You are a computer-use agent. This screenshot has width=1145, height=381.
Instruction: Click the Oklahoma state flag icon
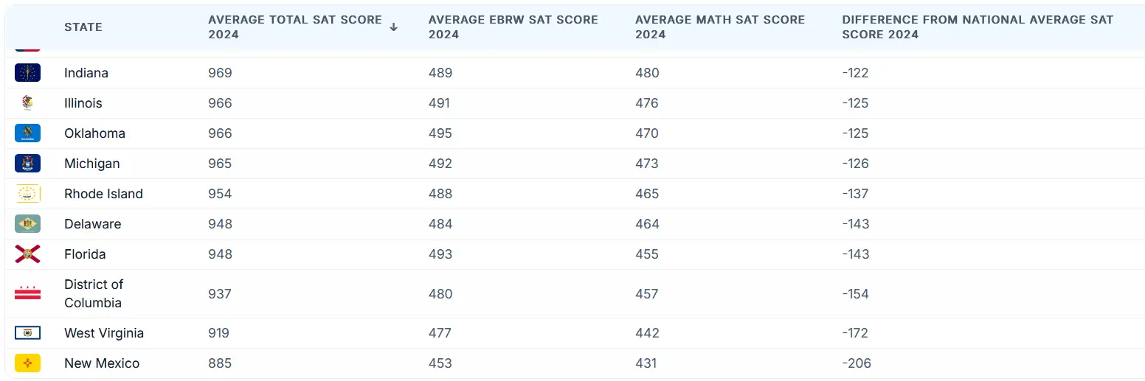click(x=27, y=133)
